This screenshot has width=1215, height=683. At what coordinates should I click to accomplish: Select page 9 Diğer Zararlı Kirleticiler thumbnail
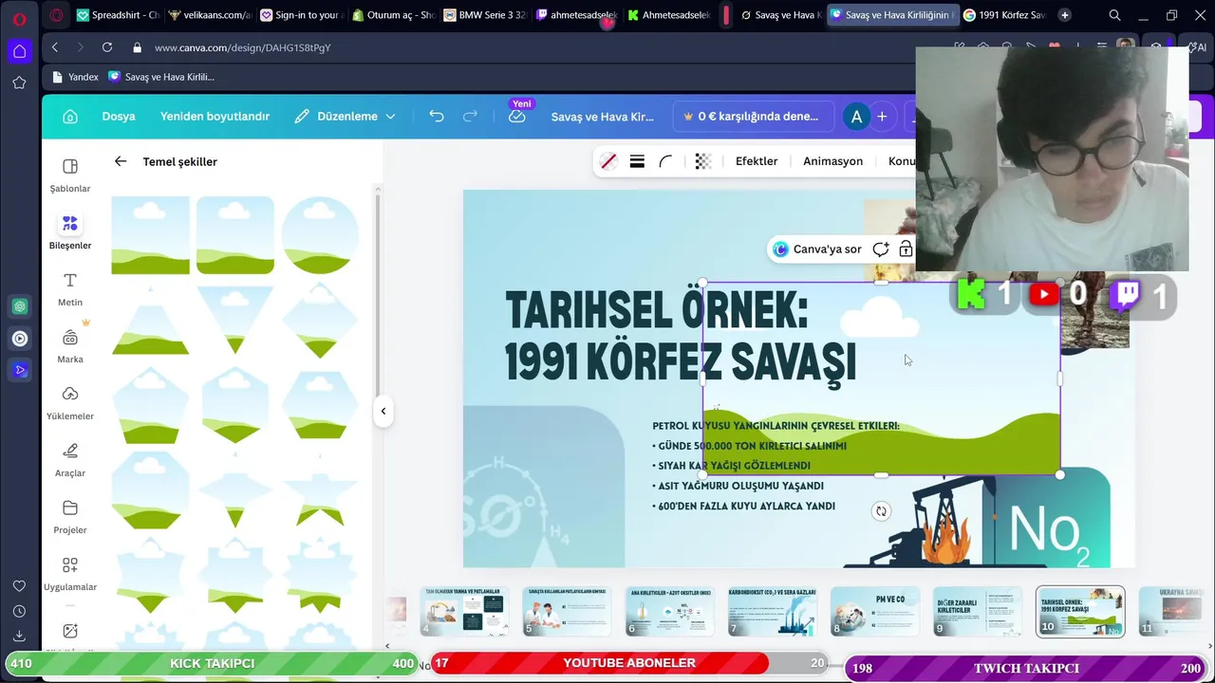977,611
